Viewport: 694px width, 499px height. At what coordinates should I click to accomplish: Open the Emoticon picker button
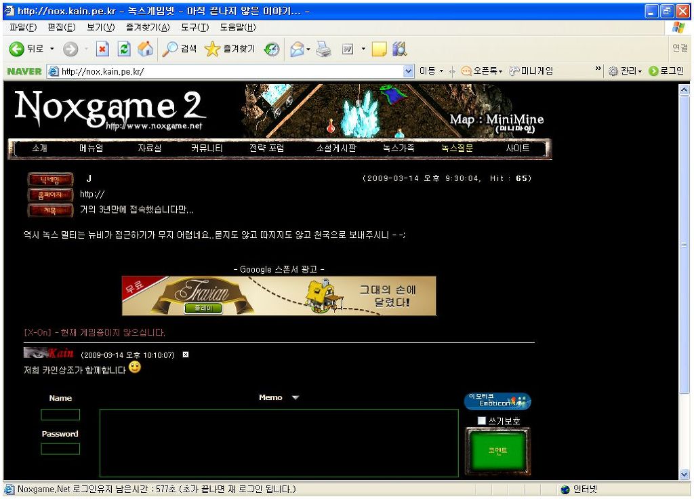497,401
